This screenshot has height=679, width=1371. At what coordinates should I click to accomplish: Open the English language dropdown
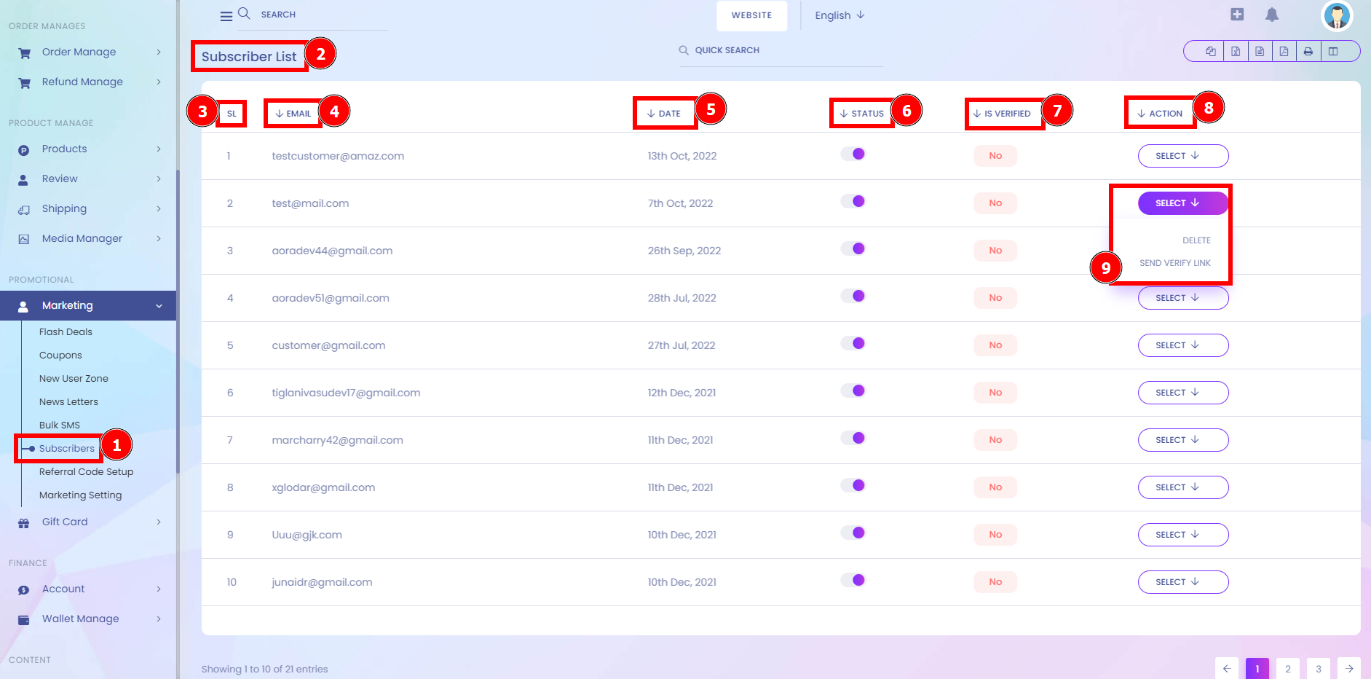tap(839, 15)
